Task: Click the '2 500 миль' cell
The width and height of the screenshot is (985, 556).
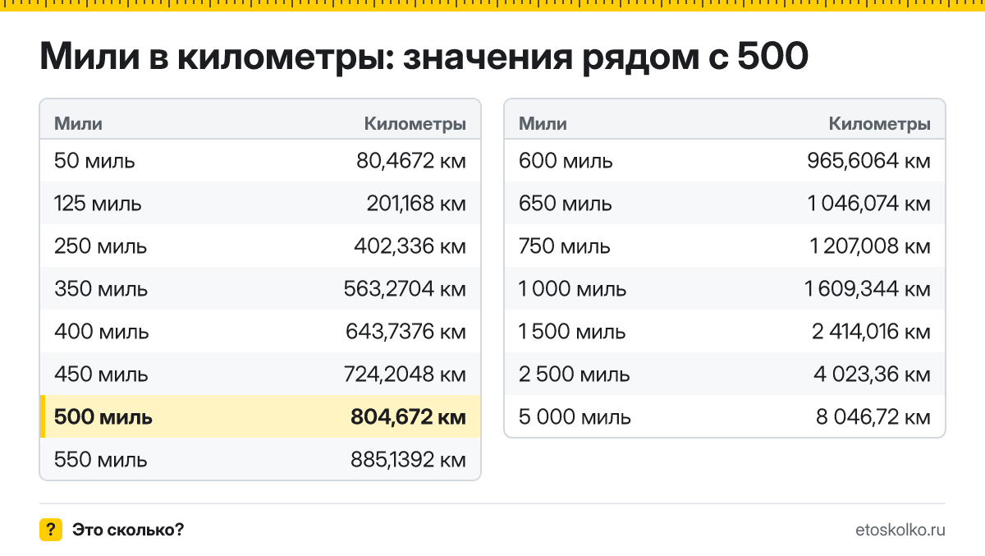Action: click(x=575, y=374)
